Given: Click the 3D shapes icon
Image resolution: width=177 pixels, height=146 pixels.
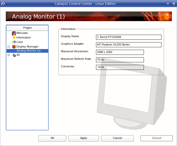Looking at the screenshot, I should [x=14, y=55].
